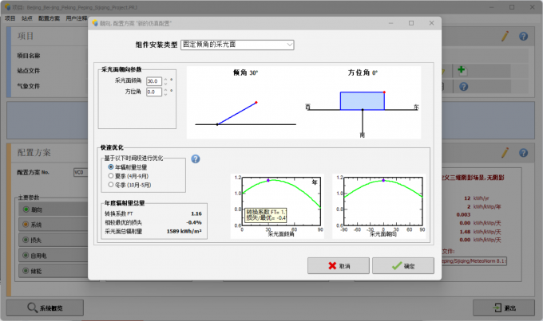Click the help icon in the 气象文件 row
Viewport: 543px width, 321px height.
[464, 86]
